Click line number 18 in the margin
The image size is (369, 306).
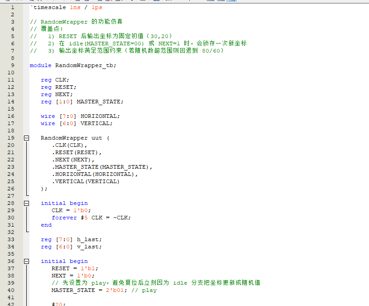point(11,131)
